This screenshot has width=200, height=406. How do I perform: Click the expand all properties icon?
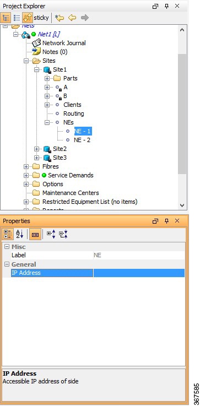coord(51,234)
